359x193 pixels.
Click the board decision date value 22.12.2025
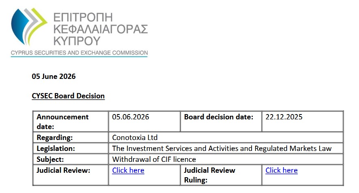(x=303, y=121)
